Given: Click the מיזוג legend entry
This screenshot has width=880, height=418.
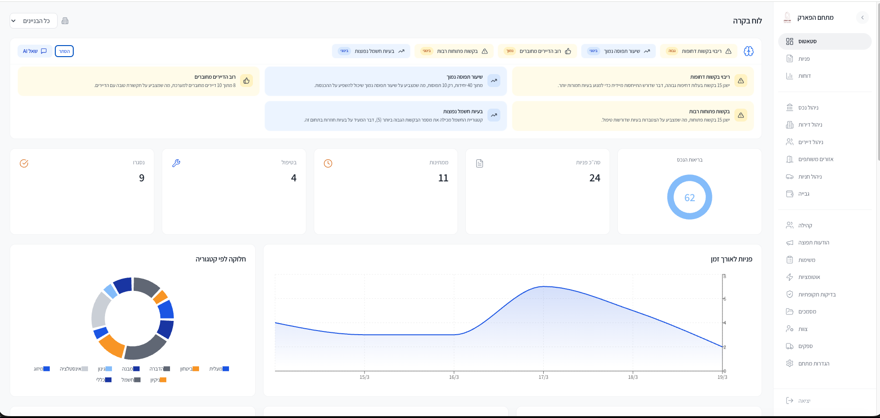Looking at the screenshot, I should (x=42, y=369).
